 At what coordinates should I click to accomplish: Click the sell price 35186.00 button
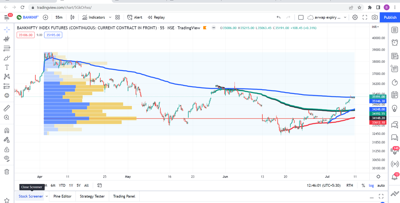(x=26, y=35)
